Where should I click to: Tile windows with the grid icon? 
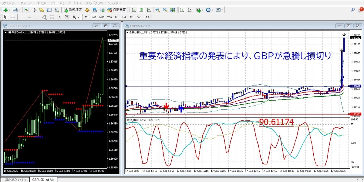pyautogui.click(x=173, y=10)
